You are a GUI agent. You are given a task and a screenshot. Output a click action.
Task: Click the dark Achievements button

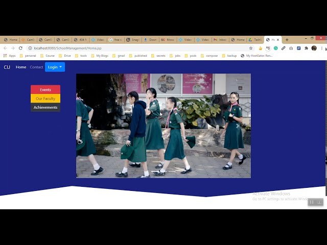tap(45, 107)
